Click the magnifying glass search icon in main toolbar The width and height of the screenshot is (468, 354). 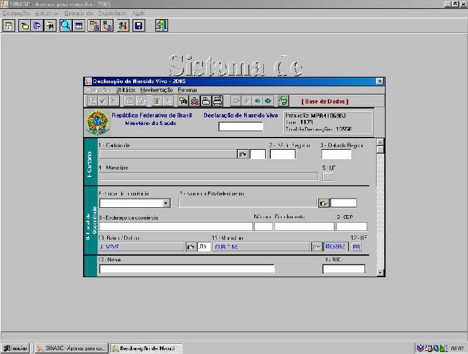(66, 25)
